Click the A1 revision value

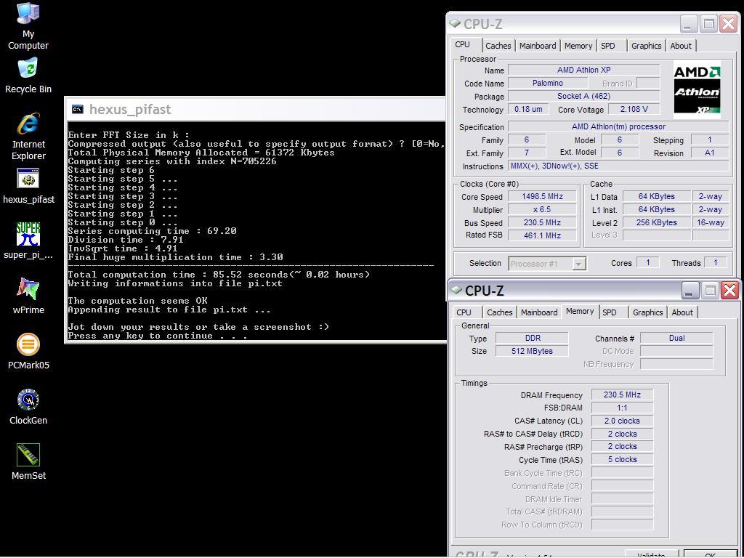709,153
